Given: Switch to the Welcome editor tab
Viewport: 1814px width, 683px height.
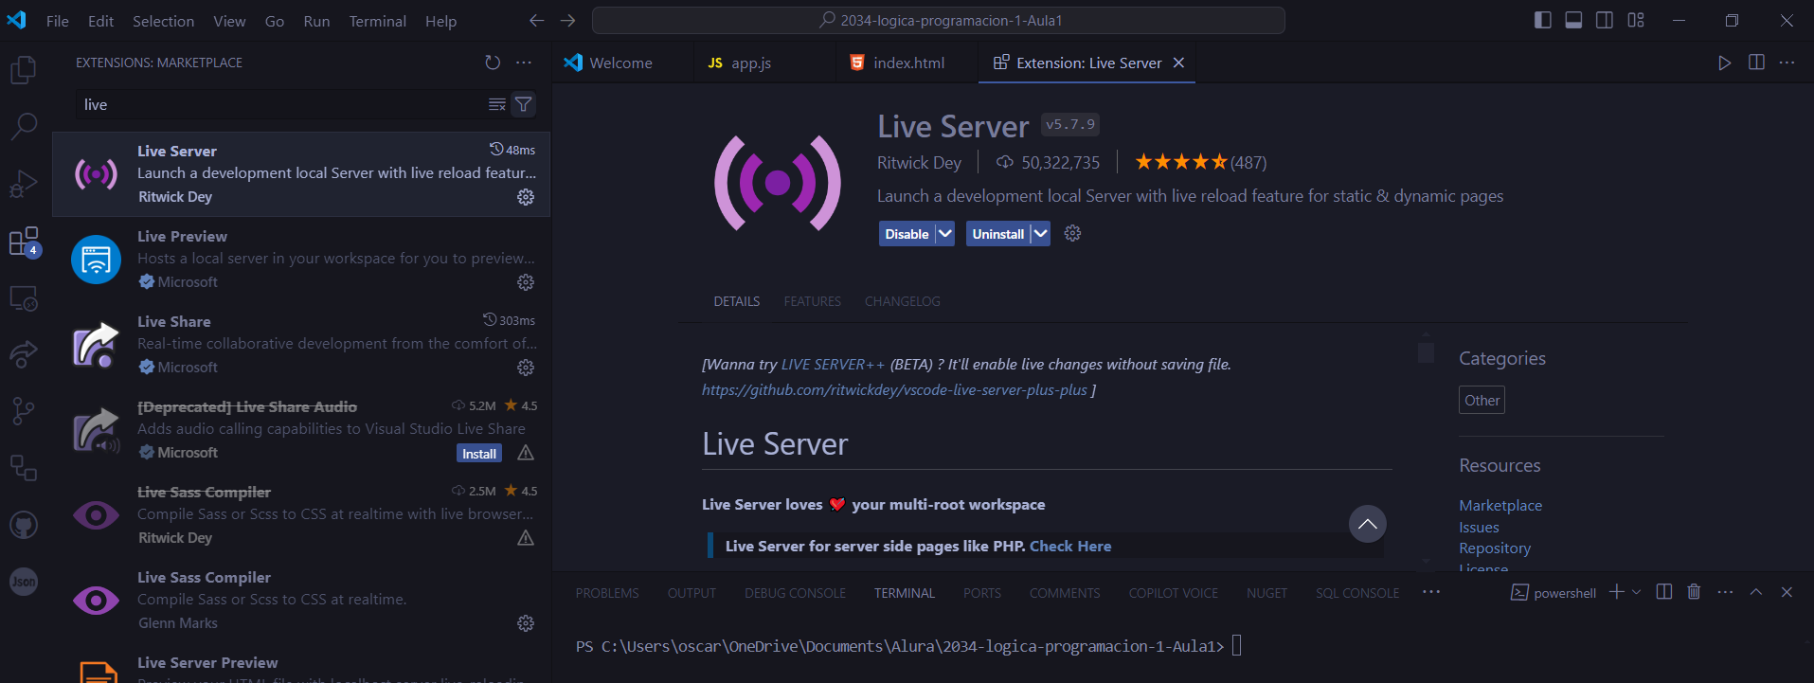Looking at the screenshot, I should point(621,63).
